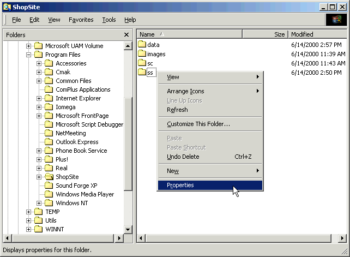The width and height of the screenshot is (350, 257).
Task: Click the Windows logo throbber icon
Action: 336,20
